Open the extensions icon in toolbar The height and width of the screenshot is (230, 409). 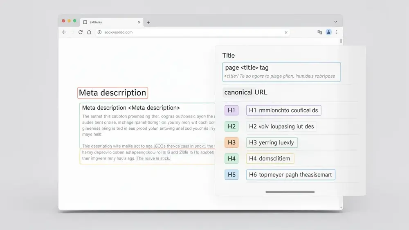coord(319,32)
